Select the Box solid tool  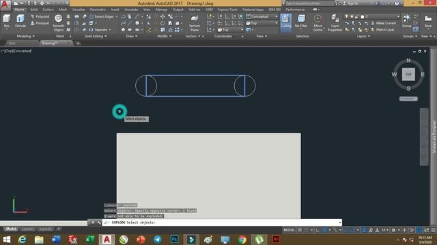pos(6,21)
